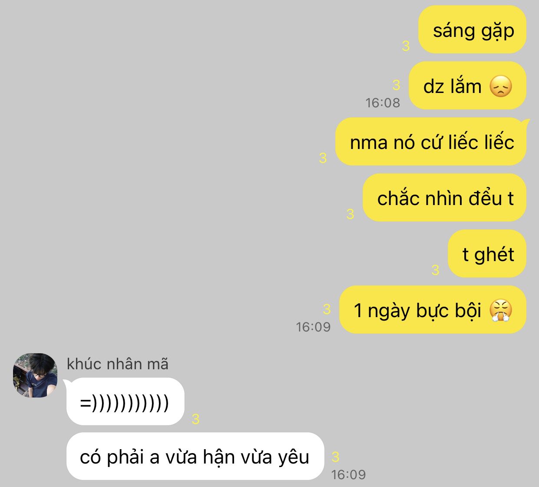The height and width of the screenshot is (487, 539).
Task: Click read count next to "dz lắm"
Action: pyautogui.click(x=396, y=85)
